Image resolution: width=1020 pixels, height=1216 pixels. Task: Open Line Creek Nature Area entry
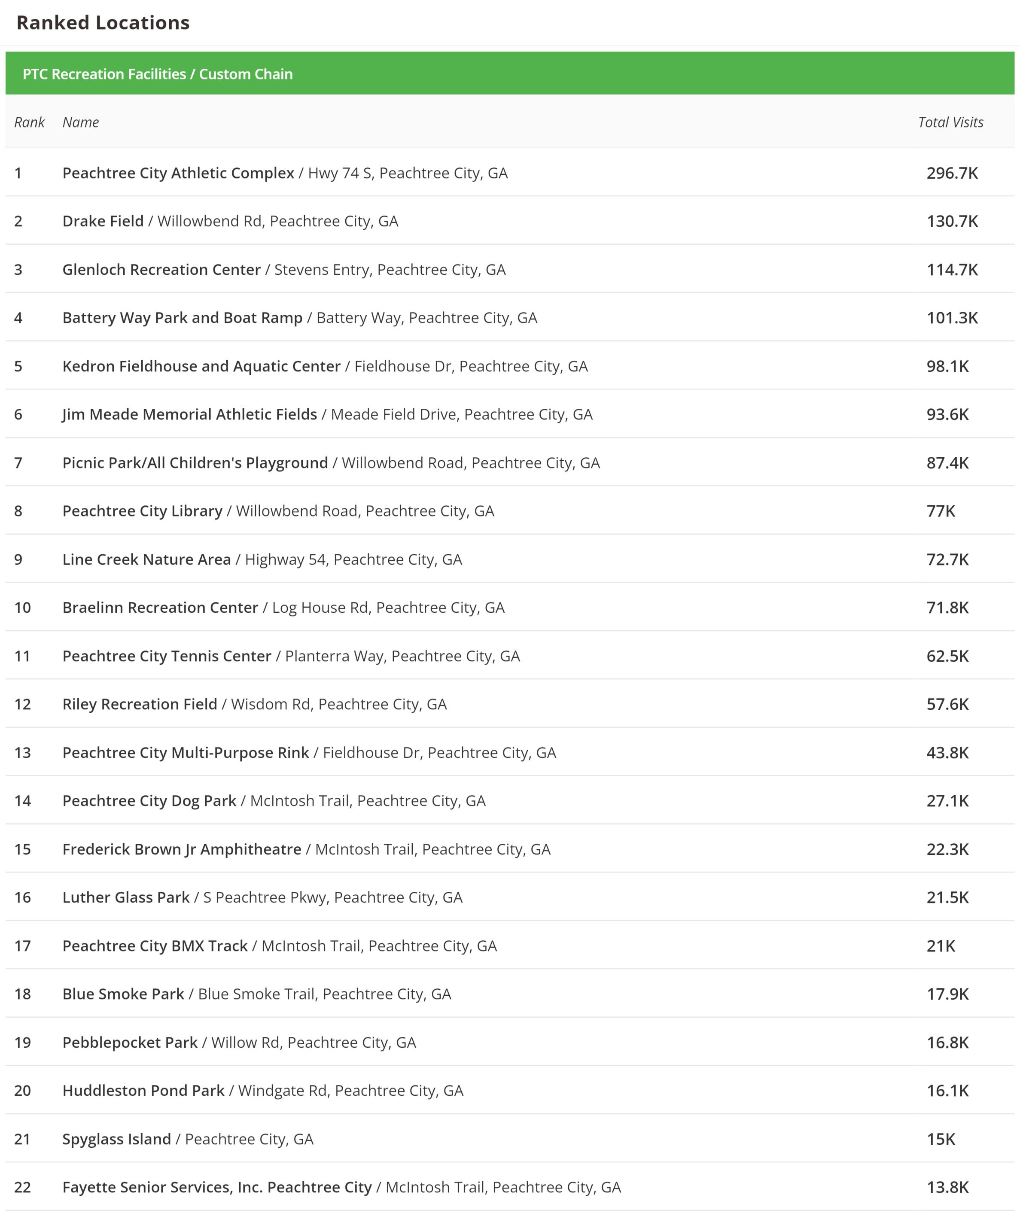pyautogui.click(x=146, y=559)
